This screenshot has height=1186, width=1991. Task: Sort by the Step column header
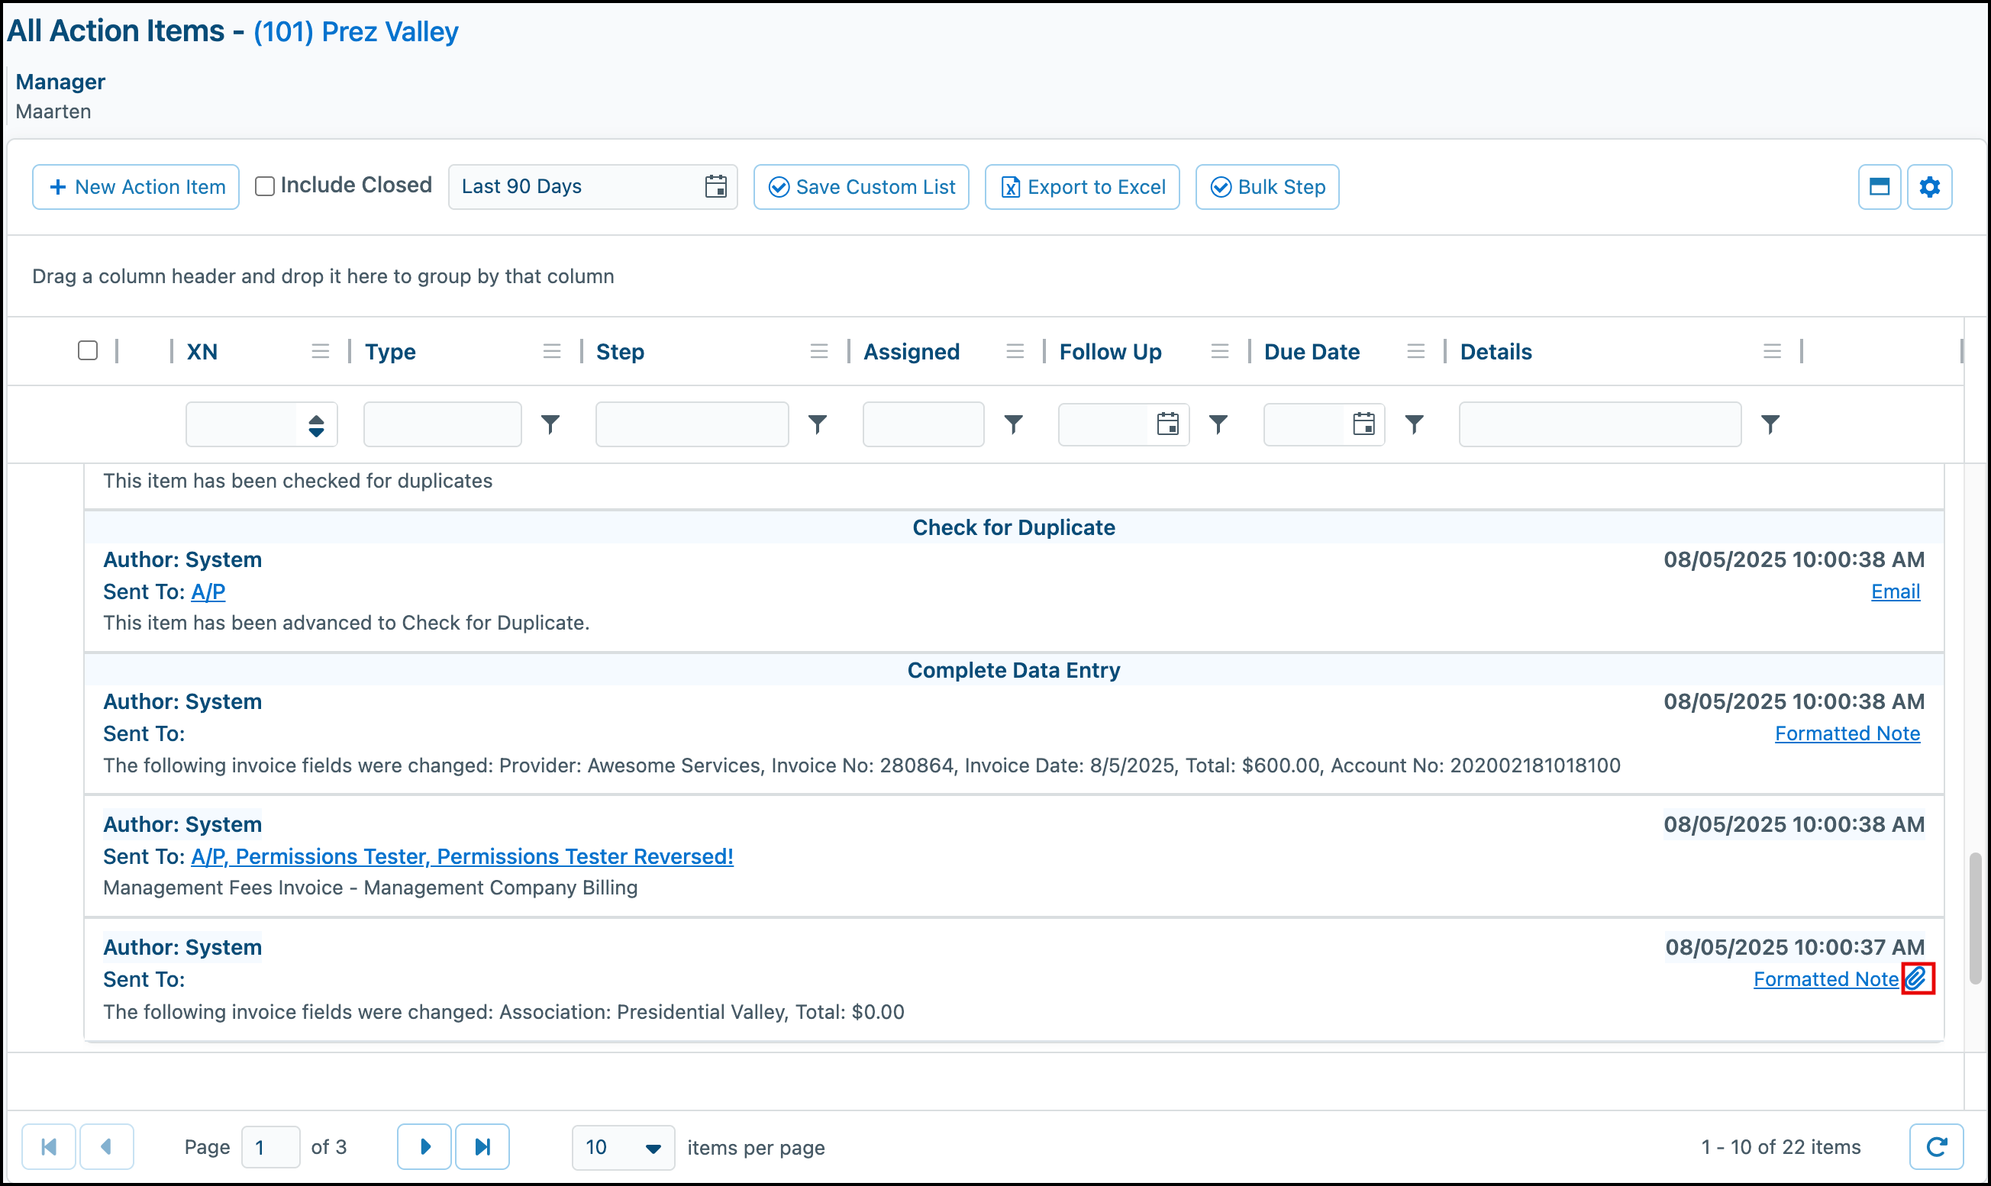(619, 352)
